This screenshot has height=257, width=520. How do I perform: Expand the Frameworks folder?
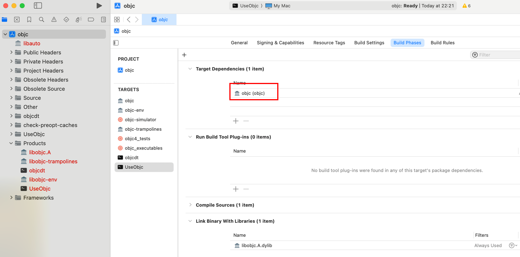pos(11,198)
